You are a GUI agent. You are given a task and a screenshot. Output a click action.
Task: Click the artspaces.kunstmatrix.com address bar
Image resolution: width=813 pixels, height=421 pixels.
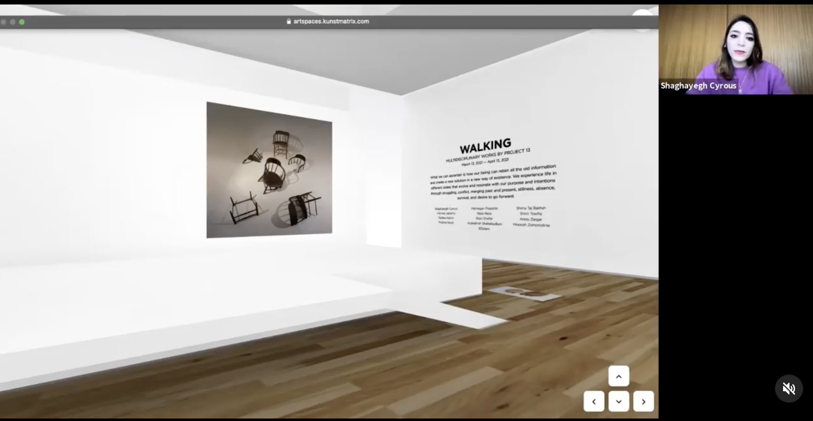(x=328, y=21)
